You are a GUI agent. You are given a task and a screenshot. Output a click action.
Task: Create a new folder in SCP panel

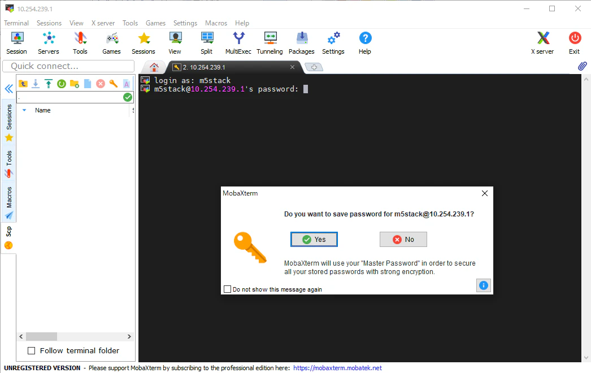coord(75,84)
